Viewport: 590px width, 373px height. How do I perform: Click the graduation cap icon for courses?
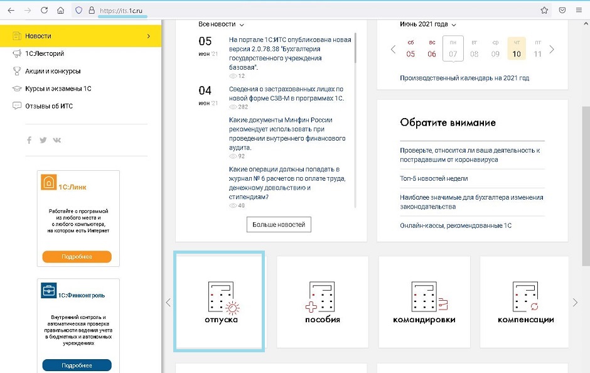click(x=17, y=89)
